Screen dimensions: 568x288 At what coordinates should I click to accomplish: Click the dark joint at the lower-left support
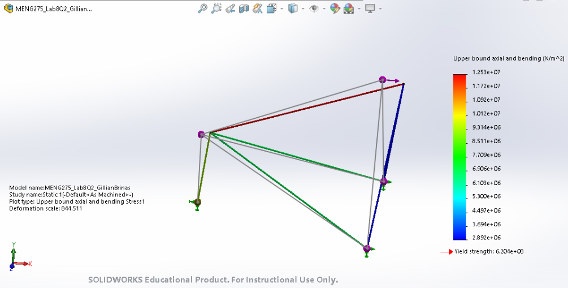point(197,202)
